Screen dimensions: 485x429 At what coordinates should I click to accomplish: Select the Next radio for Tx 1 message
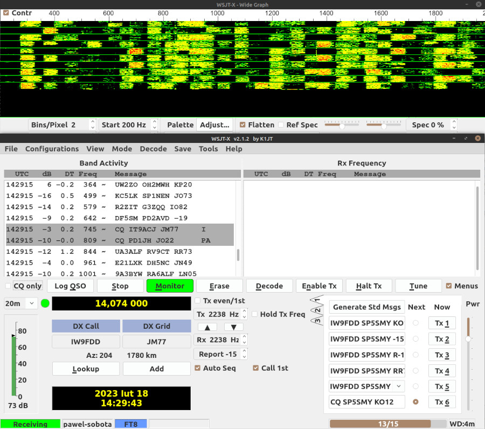click(415, 323)
